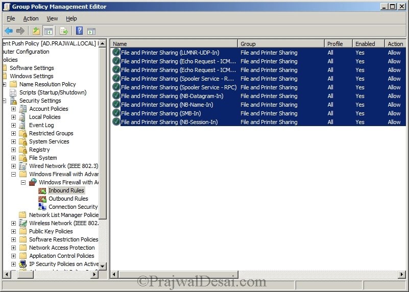Image resolution: width=409 pixels, height=292 pixels.
Task: Click the IP Security Policies icon
Action: click(23, 264)
